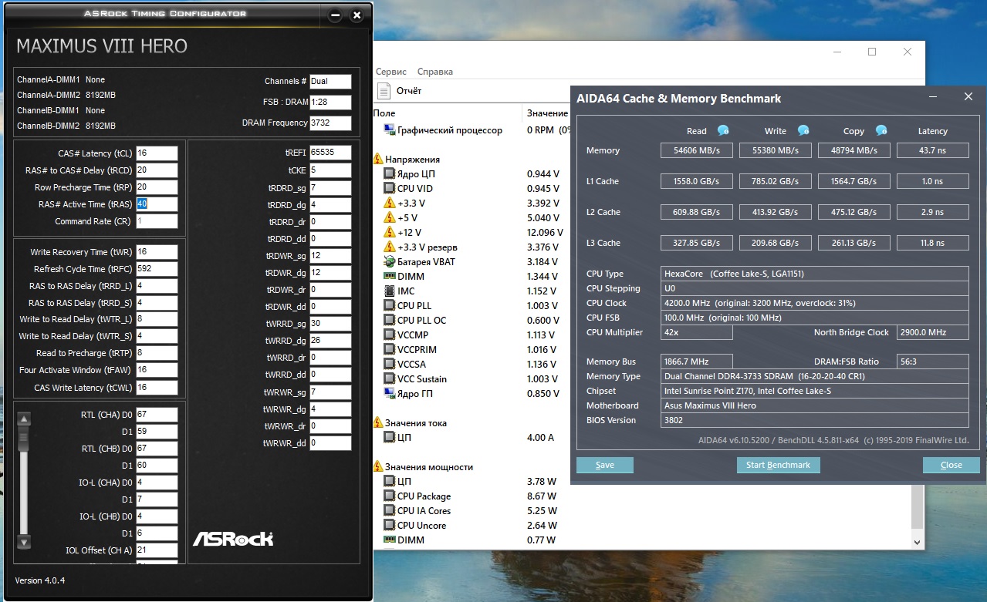Click the CPU Package power icon
Image resolution: width=987 pixels, height=602 pixels.
tap(389, 496)
